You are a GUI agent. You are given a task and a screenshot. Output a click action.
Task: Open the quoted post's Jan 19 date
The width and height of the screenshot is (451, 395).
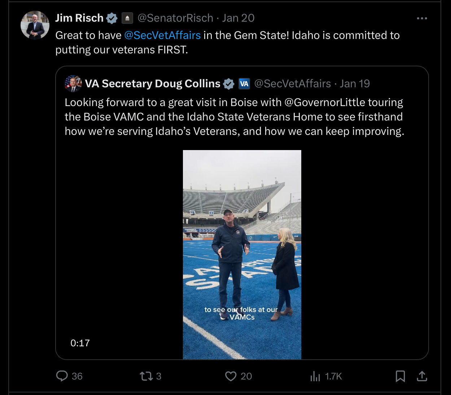pyautogui.click(x=355, y=84)
